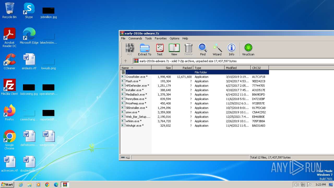The image size is (334, 188).
Task: Open the Favorites menu
Action: coord(161,38)
